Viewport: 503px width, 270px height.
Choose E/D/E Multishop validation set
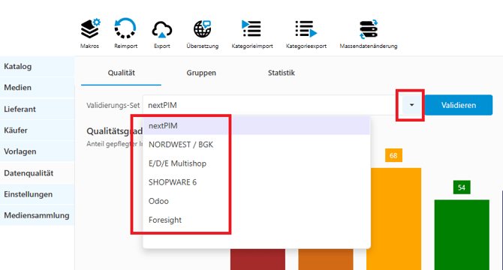(x=257, y=163)
